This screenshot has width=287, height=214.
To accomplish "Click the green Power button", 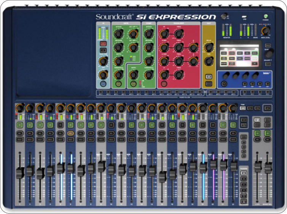I will pyautogui.click(x=266, y=16).
